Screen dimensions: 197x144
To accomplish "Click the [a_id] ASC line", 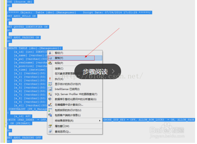I will 22,116.
